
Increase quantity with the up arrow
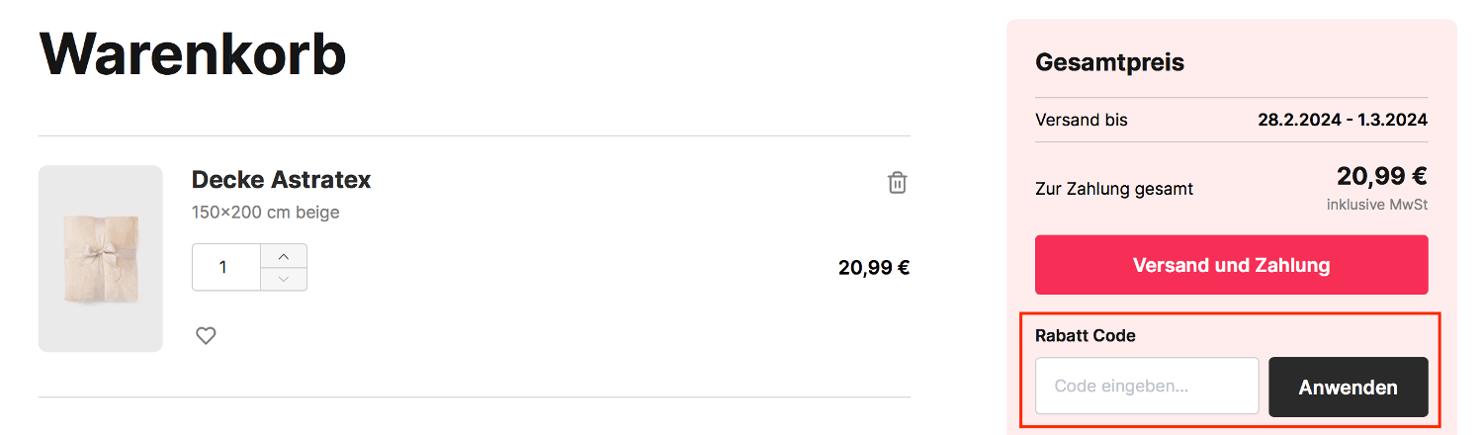point(284,256)
